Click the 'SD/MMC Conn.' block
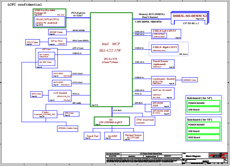This screenshot has width=230, height=166. click(x=190, y=80)
